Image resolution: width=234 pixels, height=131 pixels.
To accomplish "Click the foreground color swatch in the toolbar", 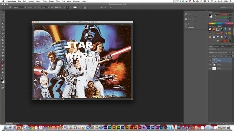I will tap(2, 80).
